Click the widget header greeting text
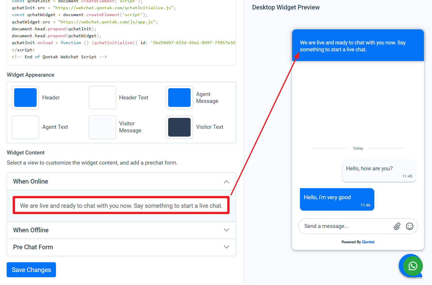 click(x=353, y=46)
